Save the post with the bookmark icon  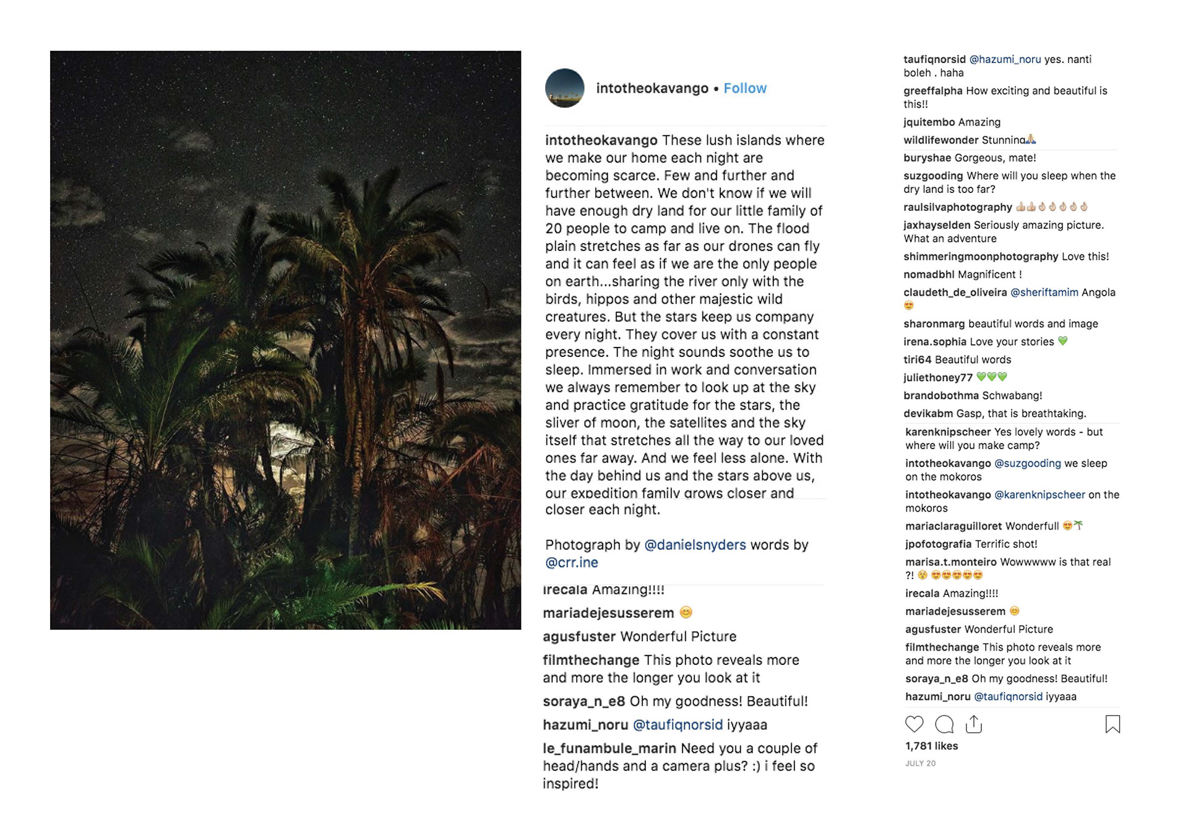coord(1113,724)
